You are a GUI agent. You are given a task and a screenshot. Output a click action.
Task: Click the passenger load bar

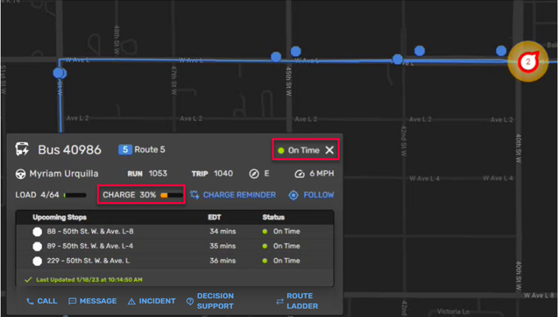(x=74, y=195)
